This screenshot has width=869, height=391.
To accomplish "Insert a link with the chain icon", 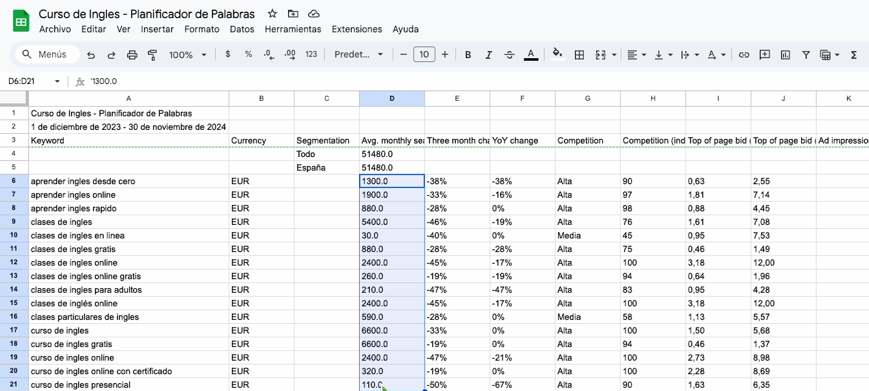I will tap(744, 55).
